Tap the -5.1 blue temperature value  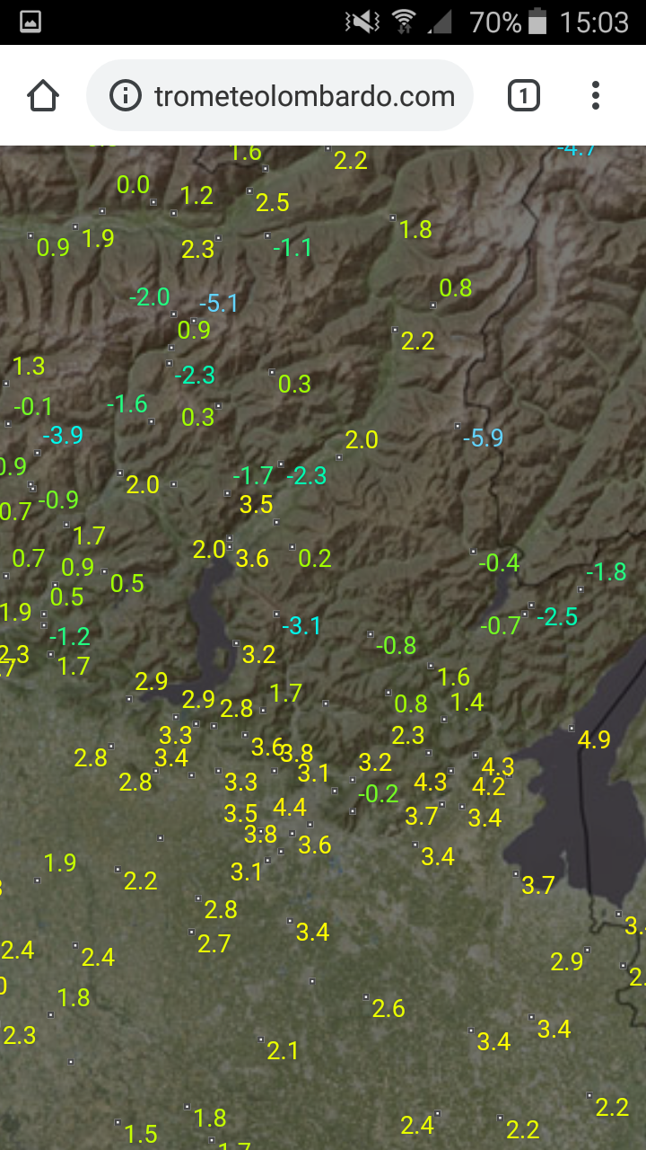click(218, 304)
